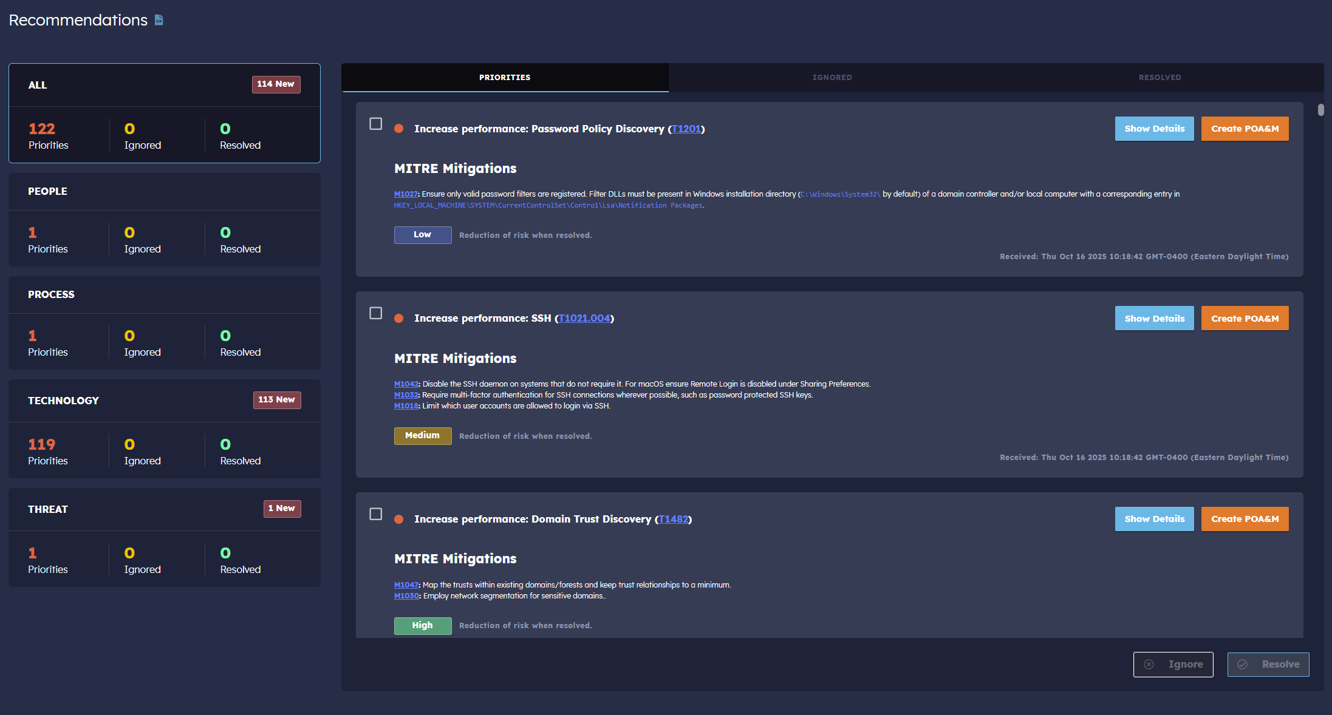Check the SSH recommendation checkbox
The image size is (1332, 715).
pyautogui.click(x=376, y=313)
